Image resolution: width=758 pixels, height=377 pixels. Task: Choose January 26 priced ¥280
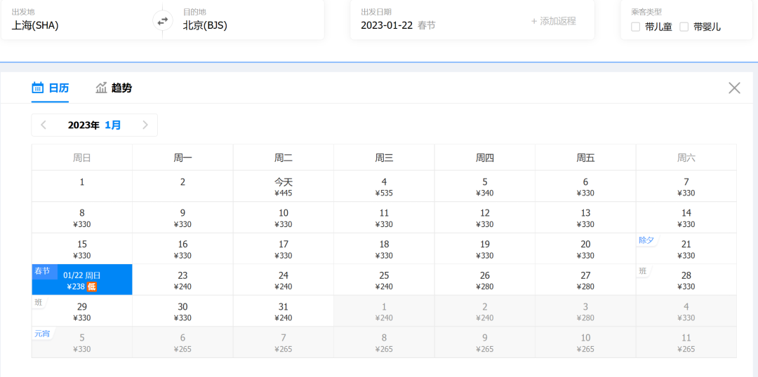pos(485,280)
